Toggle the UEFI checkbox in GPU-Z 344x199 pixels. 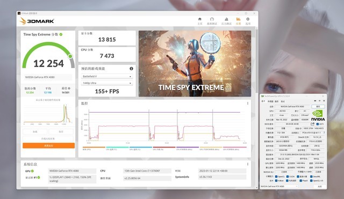(317, 124)
